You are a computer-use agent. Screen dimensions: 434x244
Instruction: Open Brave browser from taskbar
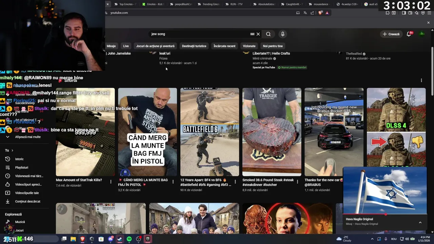tap(82, 239)
